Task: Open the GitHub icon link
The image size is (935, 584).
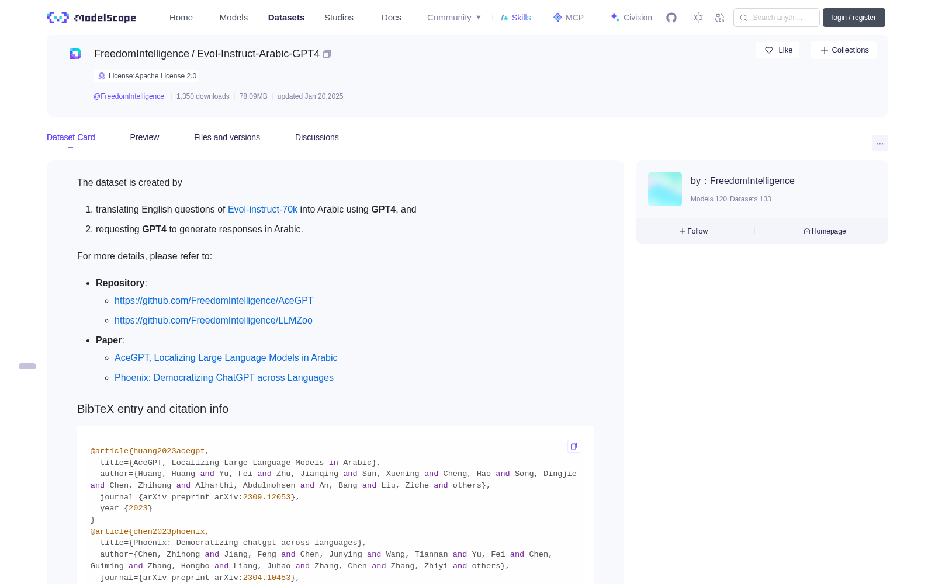Action: pyautogui.click(x=671, y=18)
